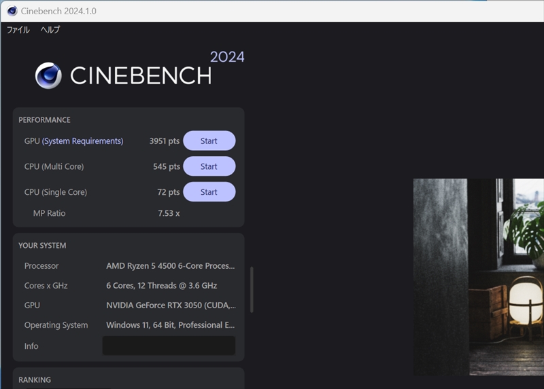Start the CPU Single Core benchmark
This screenshot has height=389, width=544.
(209, 192)
